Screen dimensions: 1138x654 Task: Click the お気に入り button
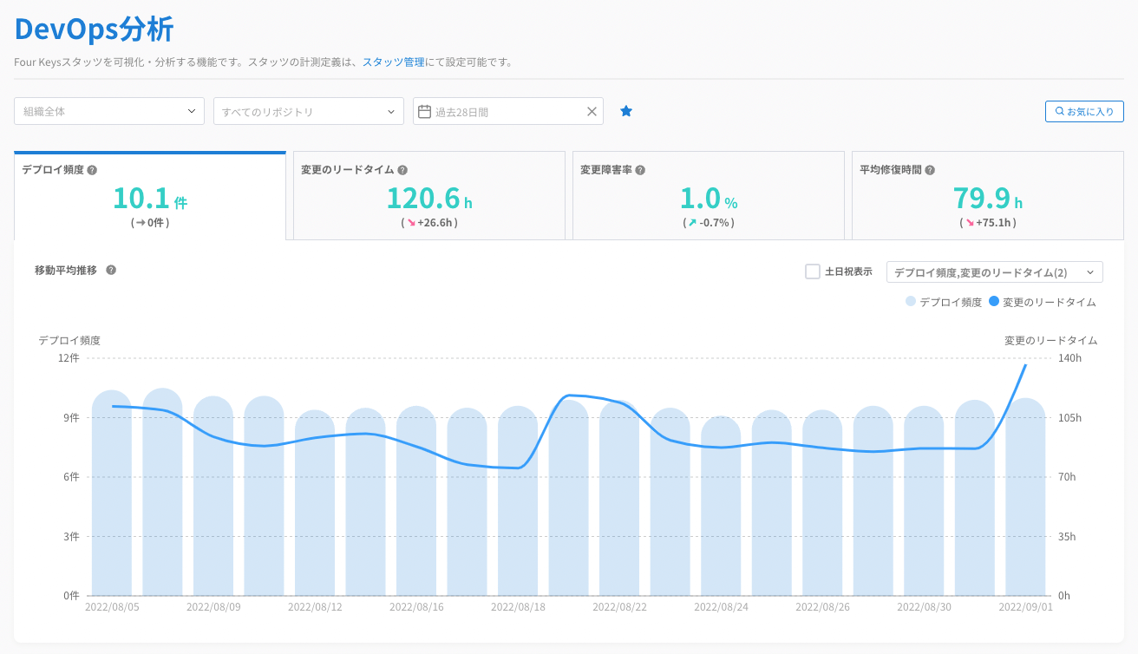1084,111
